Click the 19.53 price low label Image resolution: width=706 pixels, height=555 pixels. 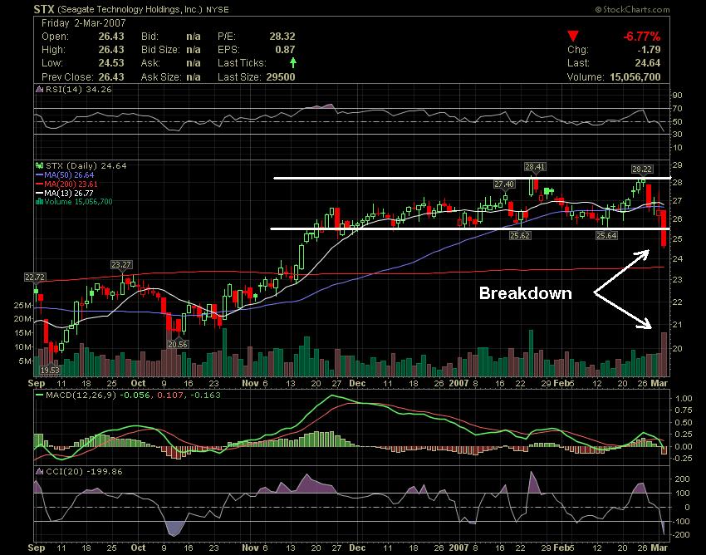pyautogui.click(x=50, y=370)
